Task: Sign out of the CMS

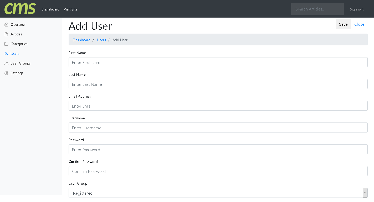Action: pyautogui.click(x=357, y=9)
